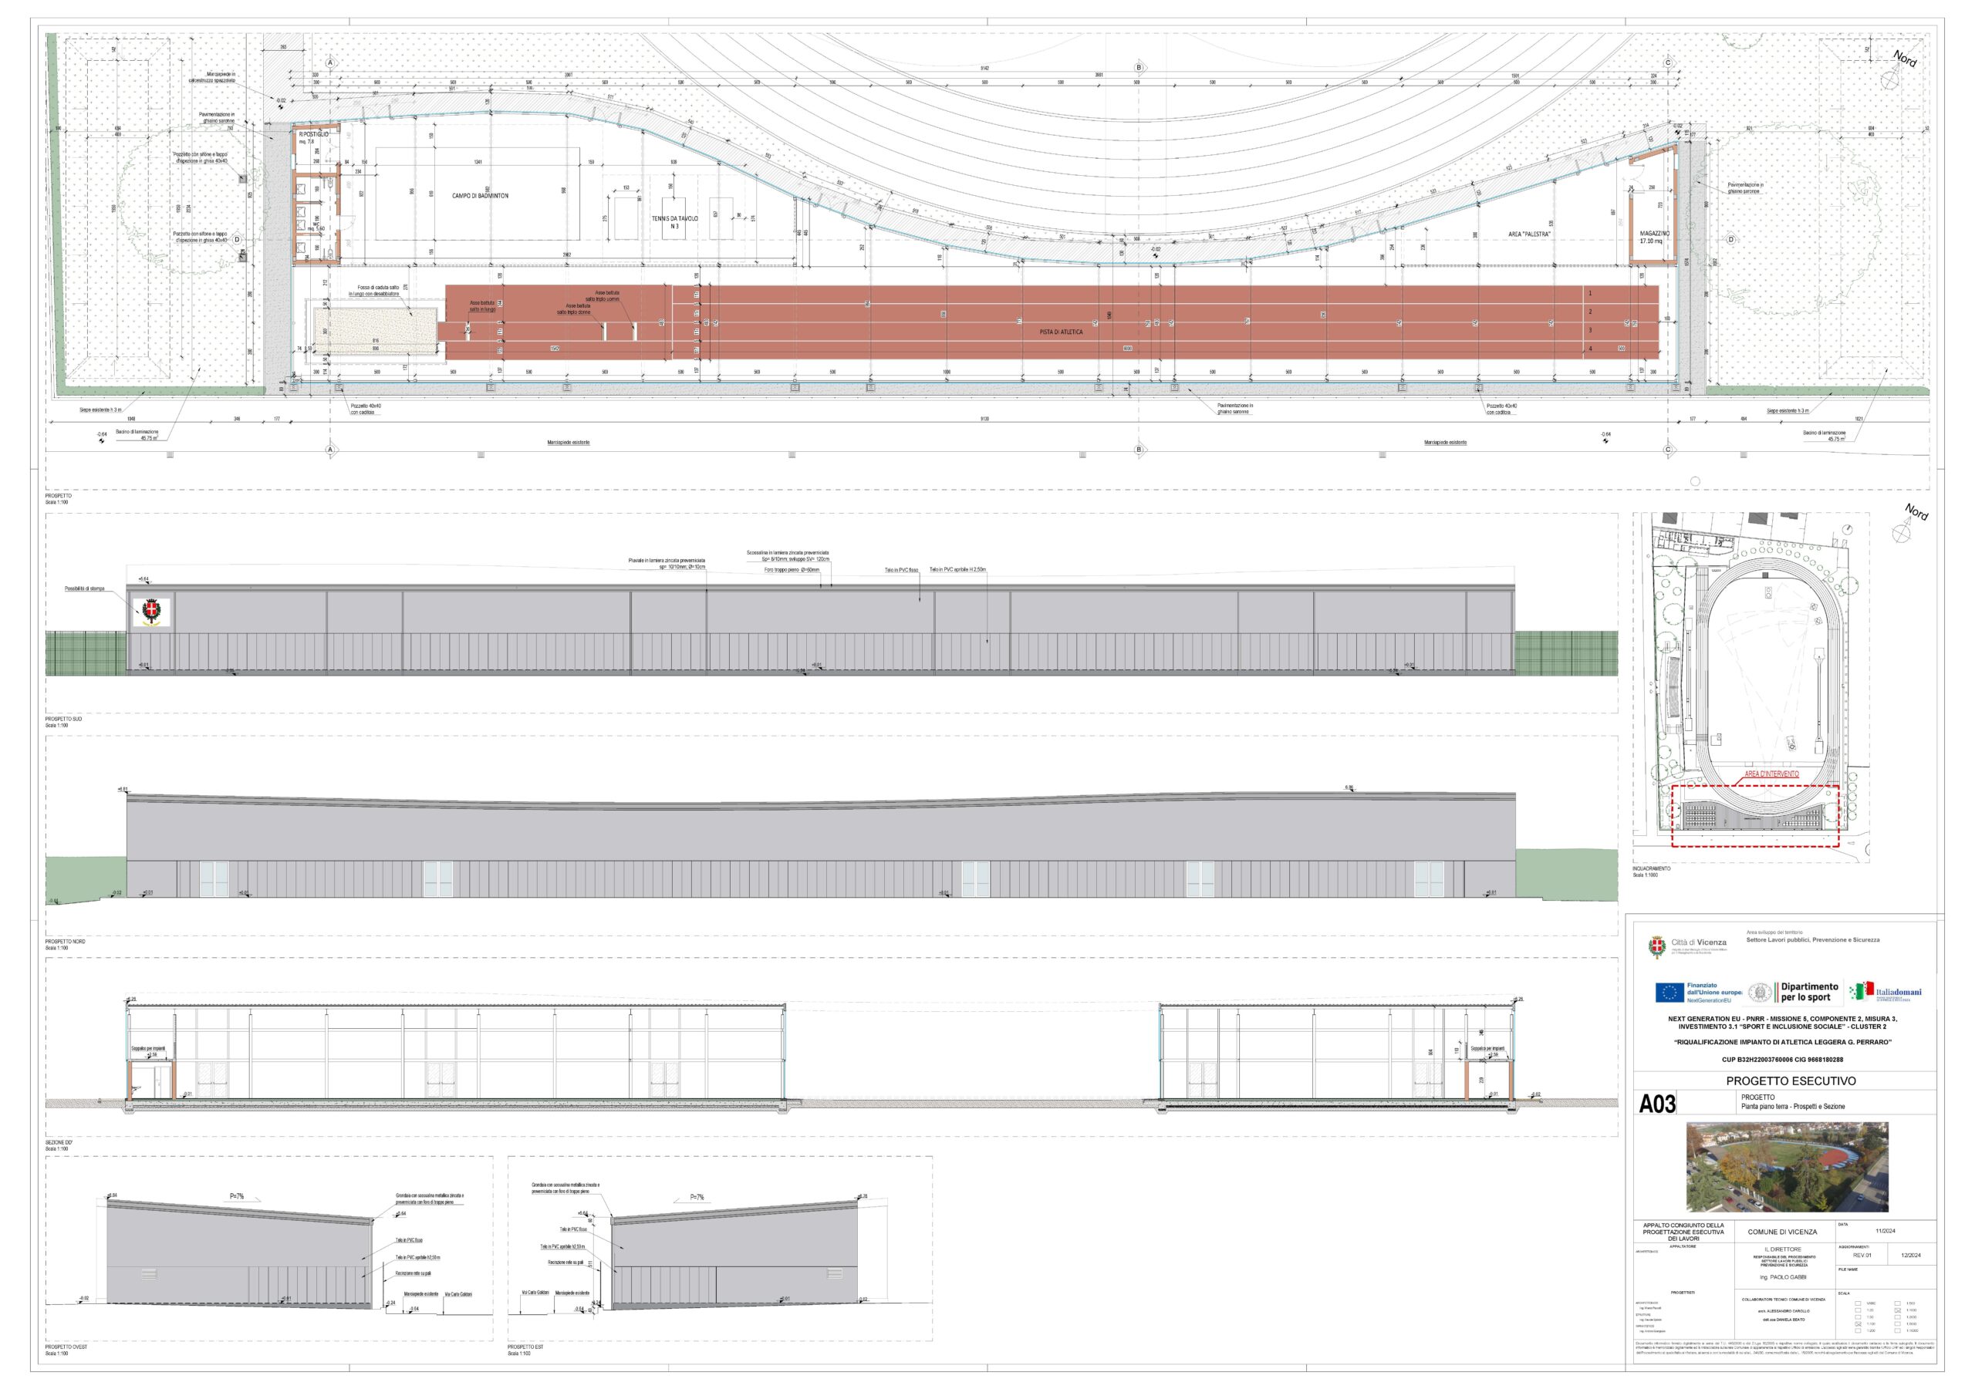Click the aerial stadium photo in the title block
Viewport: 1975px width, 1389px height.
[x=1788, y=1166]
